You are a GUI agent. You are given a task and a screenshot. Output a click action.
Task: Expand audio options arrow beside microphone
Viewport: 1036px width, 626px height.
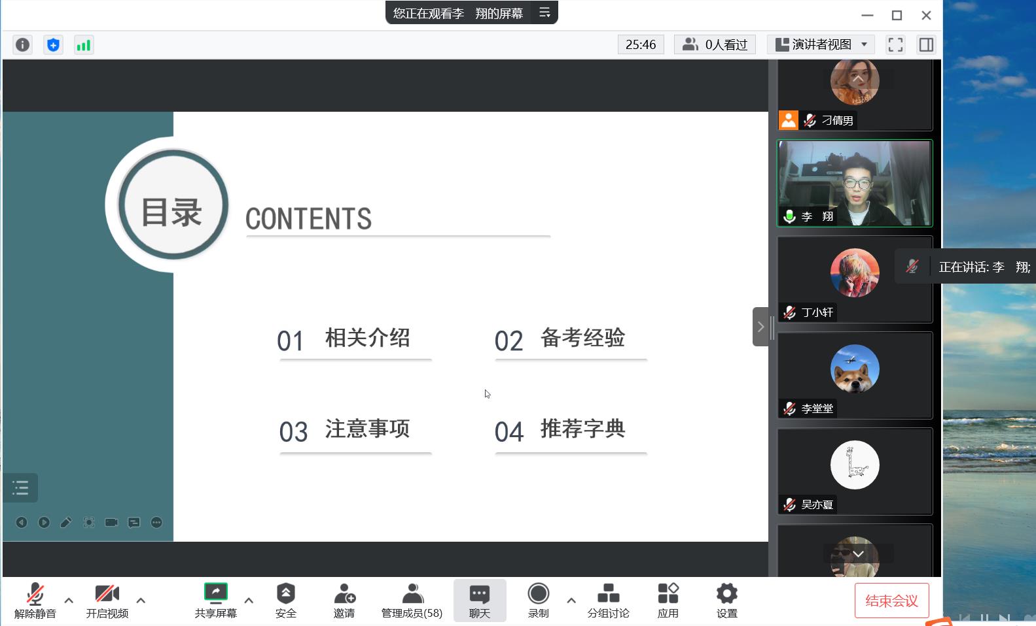coord(69,600)
